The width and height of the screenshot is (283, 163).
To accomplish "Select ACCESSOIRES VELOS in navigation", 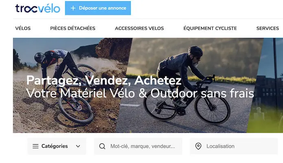I will pos(139,29).
